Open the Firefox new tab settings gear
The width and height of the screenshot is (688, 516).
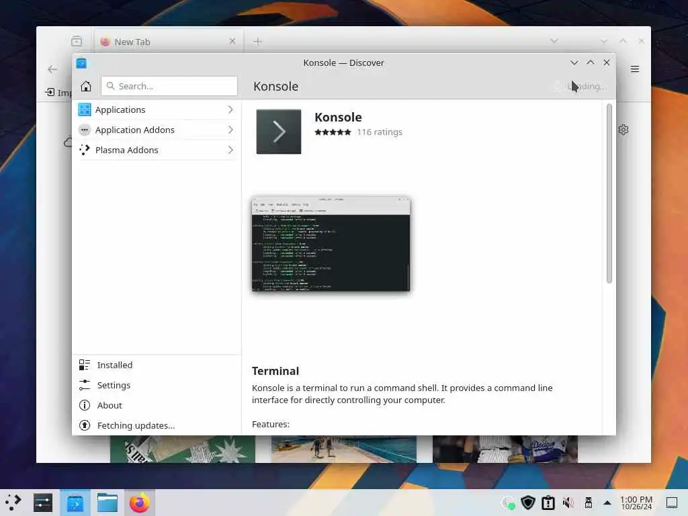[623, 130]
